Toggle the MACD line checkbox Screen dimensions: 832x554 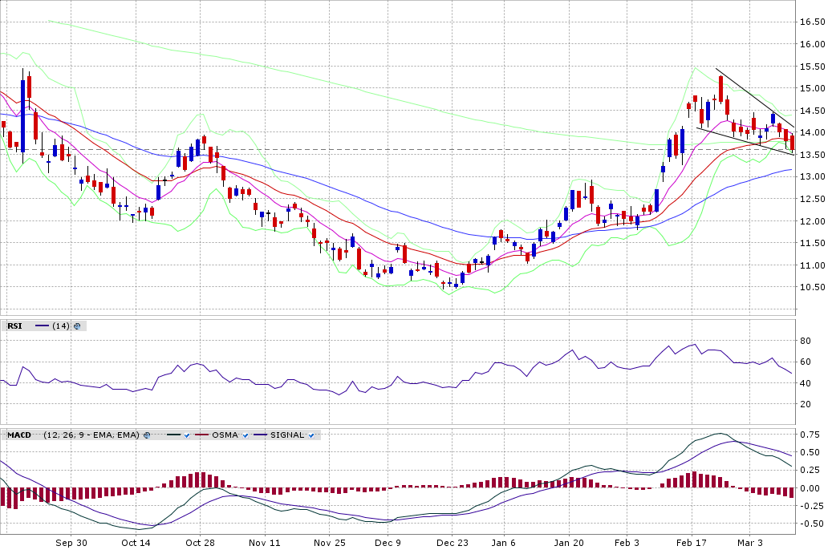187,435
